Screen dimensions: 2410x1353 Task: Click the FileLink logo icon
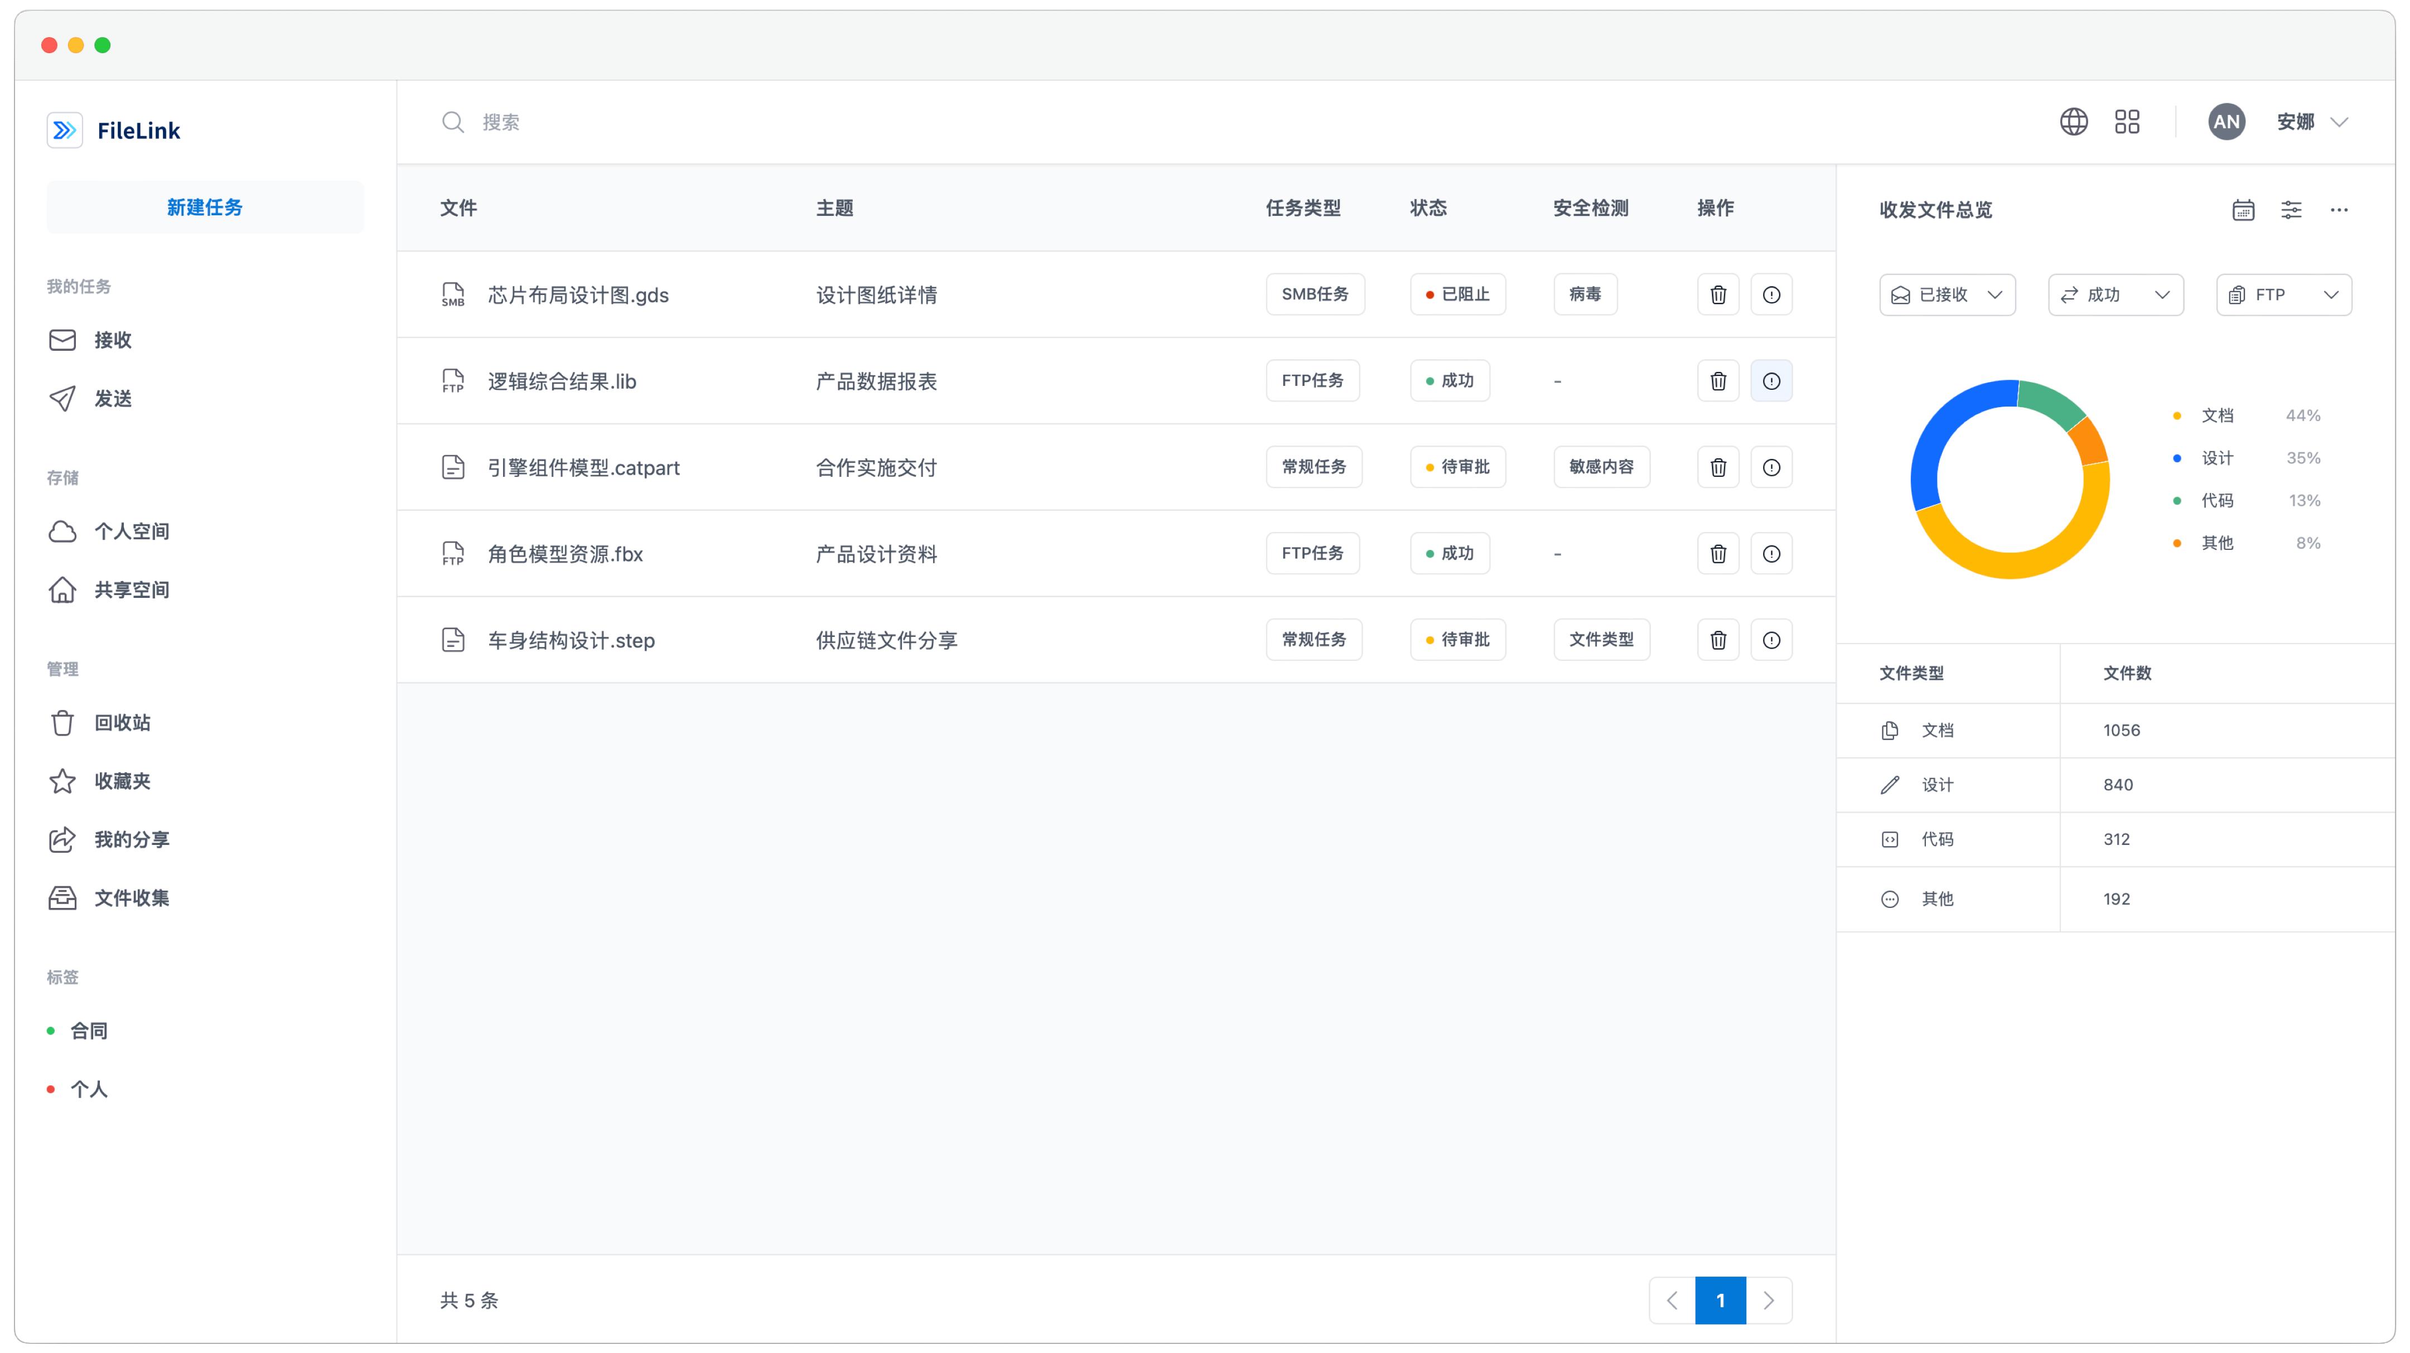(65, 130)
